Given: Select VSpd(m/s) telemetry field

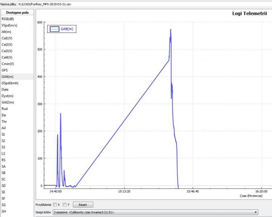Looking at the screenshot, I should [9, 25].
